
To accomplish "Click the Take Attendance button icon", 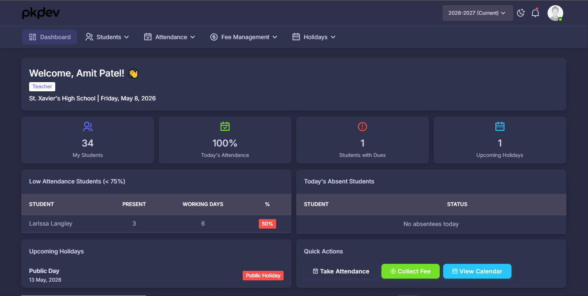I will tap(316, 271).
